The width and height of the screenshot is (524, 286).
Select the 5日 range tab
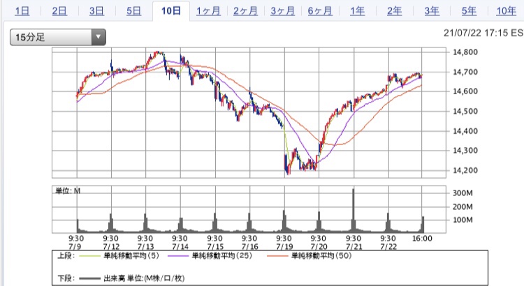point(133,11)
